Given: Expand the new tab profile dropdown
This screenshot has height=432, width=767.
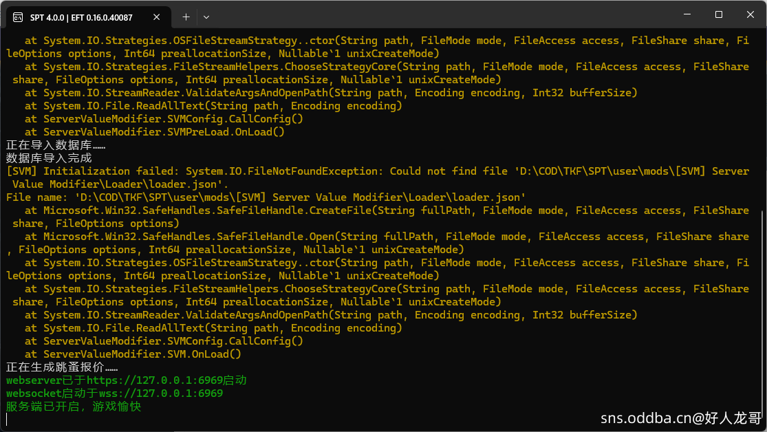Looking at the screenshot, I should pos(206,17).
